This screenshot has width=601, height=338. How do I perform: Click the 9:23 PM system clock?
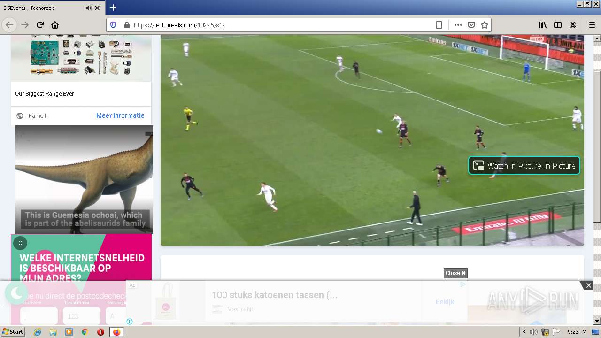pos(577,332)
